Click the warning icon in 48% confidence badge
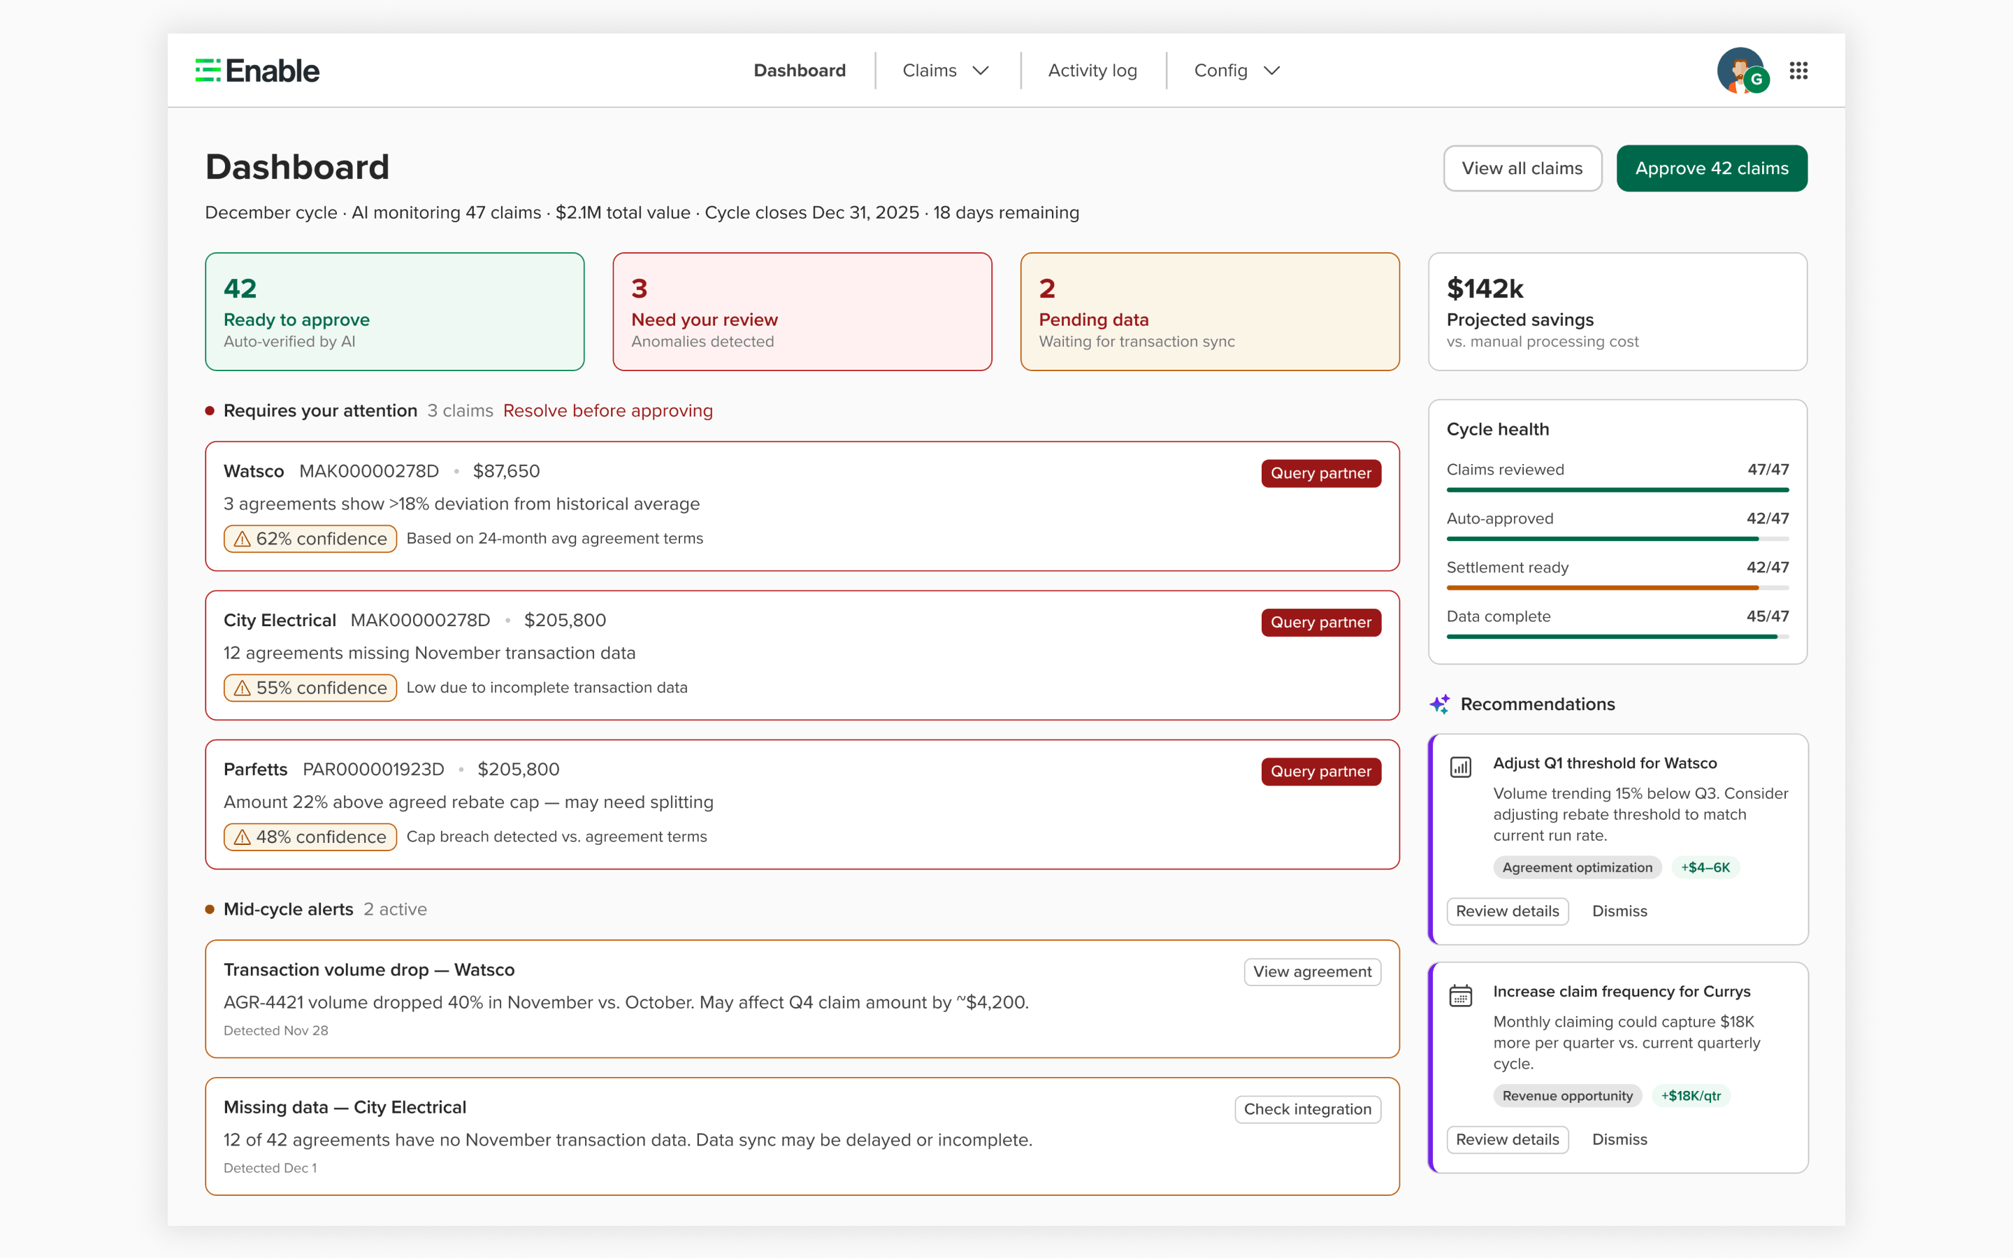Screen dimensions: 2013x1258 pos(242,837)
